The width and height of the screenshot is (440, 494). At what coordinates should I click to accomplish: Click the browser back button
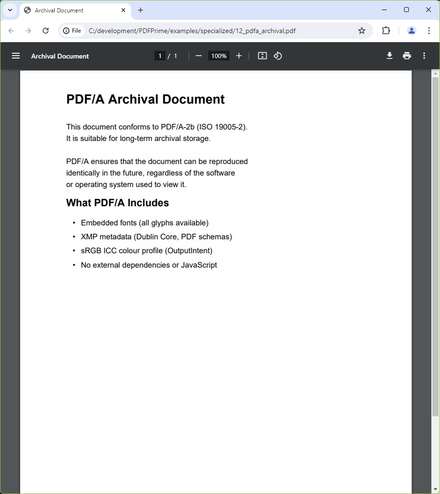click(x=11, y=30)
